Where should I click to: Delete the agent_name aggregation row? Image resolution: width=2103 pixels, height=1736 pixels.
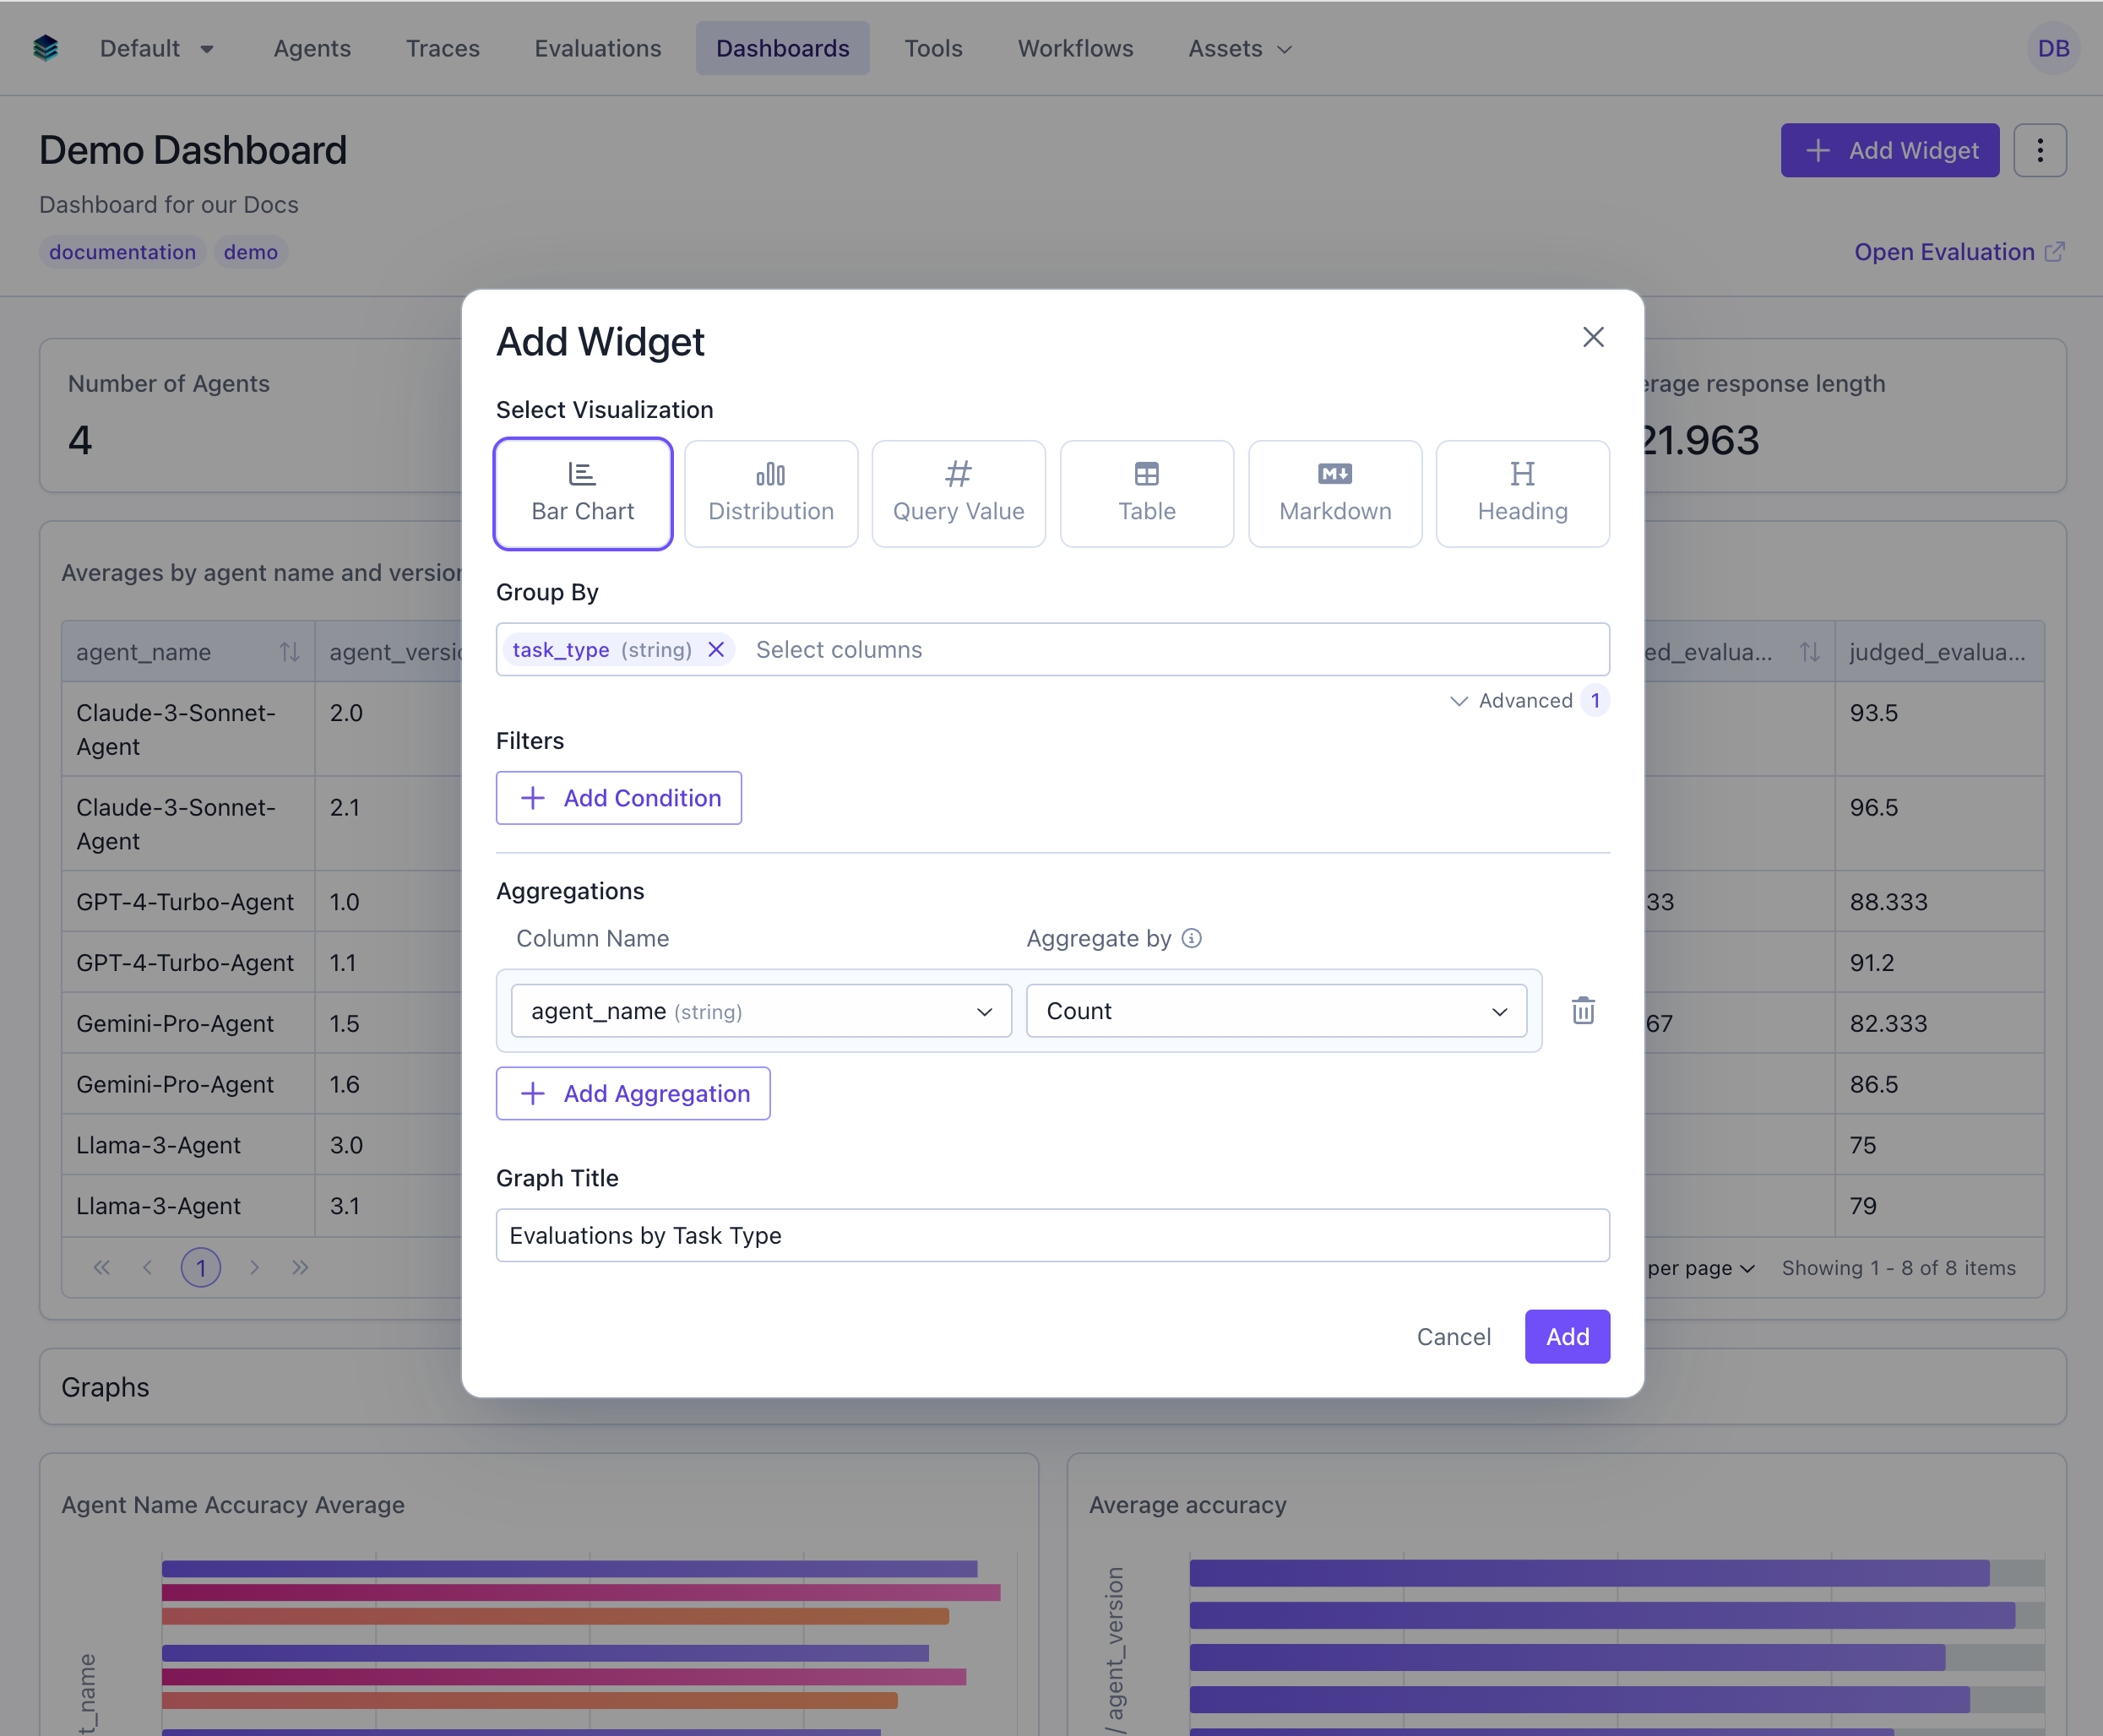pos(1582,1011)
